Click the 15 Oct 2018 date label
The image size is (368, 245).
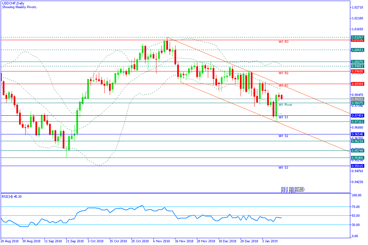118,241
